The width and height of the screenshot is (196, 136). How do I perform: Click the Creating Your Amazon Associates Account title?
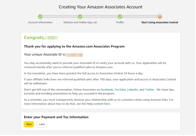(x=100, y=7)
